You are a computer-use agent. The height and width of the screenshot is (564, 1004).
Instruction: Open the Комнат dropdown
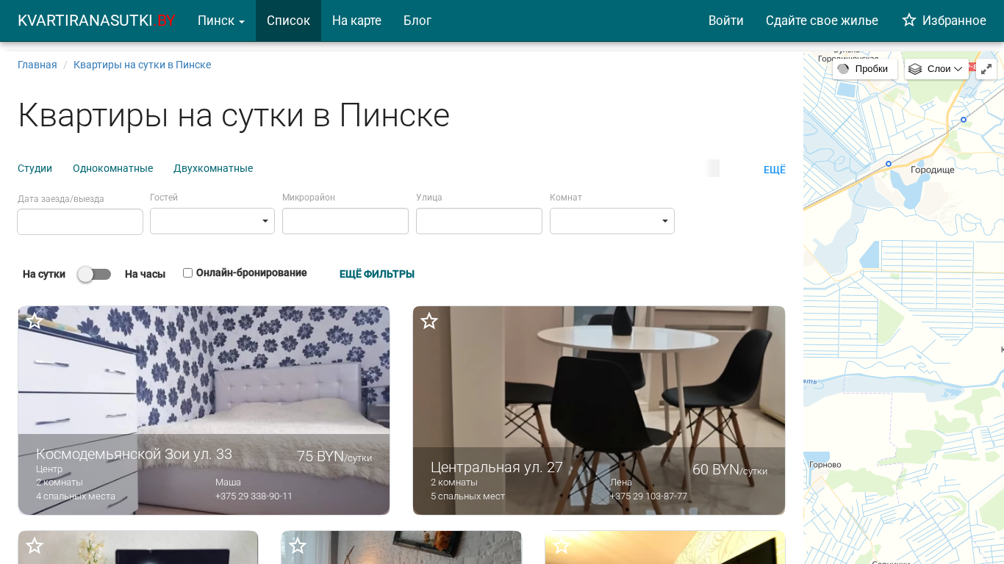pos(612,221)
